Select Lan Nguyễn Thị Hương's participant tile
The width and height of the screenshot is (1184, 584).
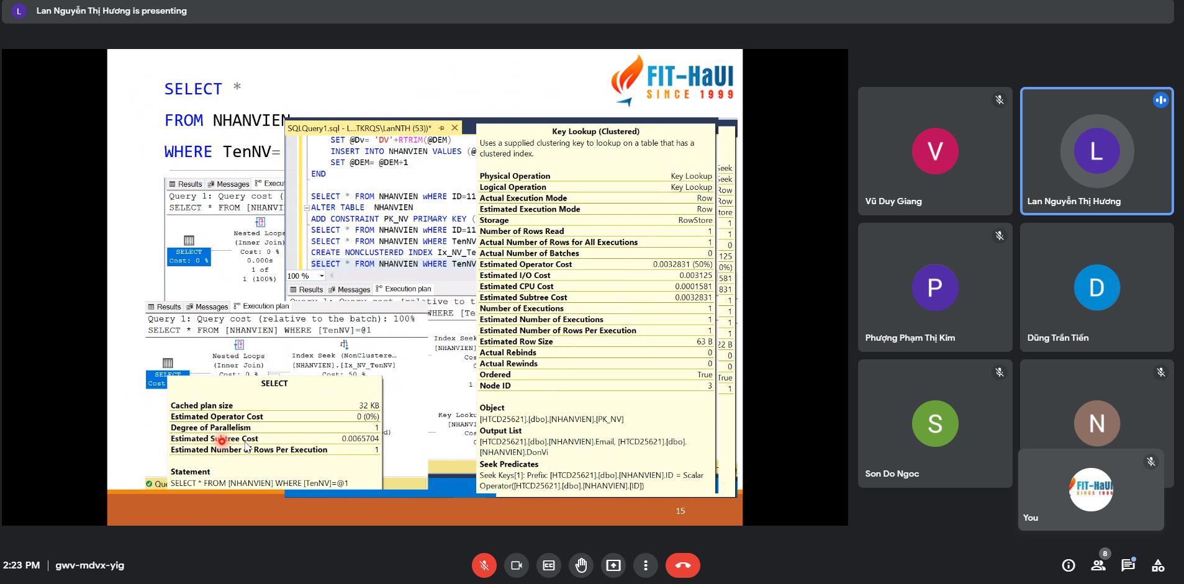(1097, 151)
